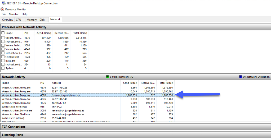The height and width of the screenshot is (140, 271).
Task: Select the Veeam.Archiver.Shell.exe activity row
Action: point(88,114)
